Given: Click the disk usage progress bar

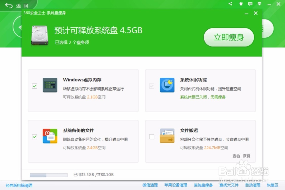Looking at the screenshot, I should coord(48,175).
